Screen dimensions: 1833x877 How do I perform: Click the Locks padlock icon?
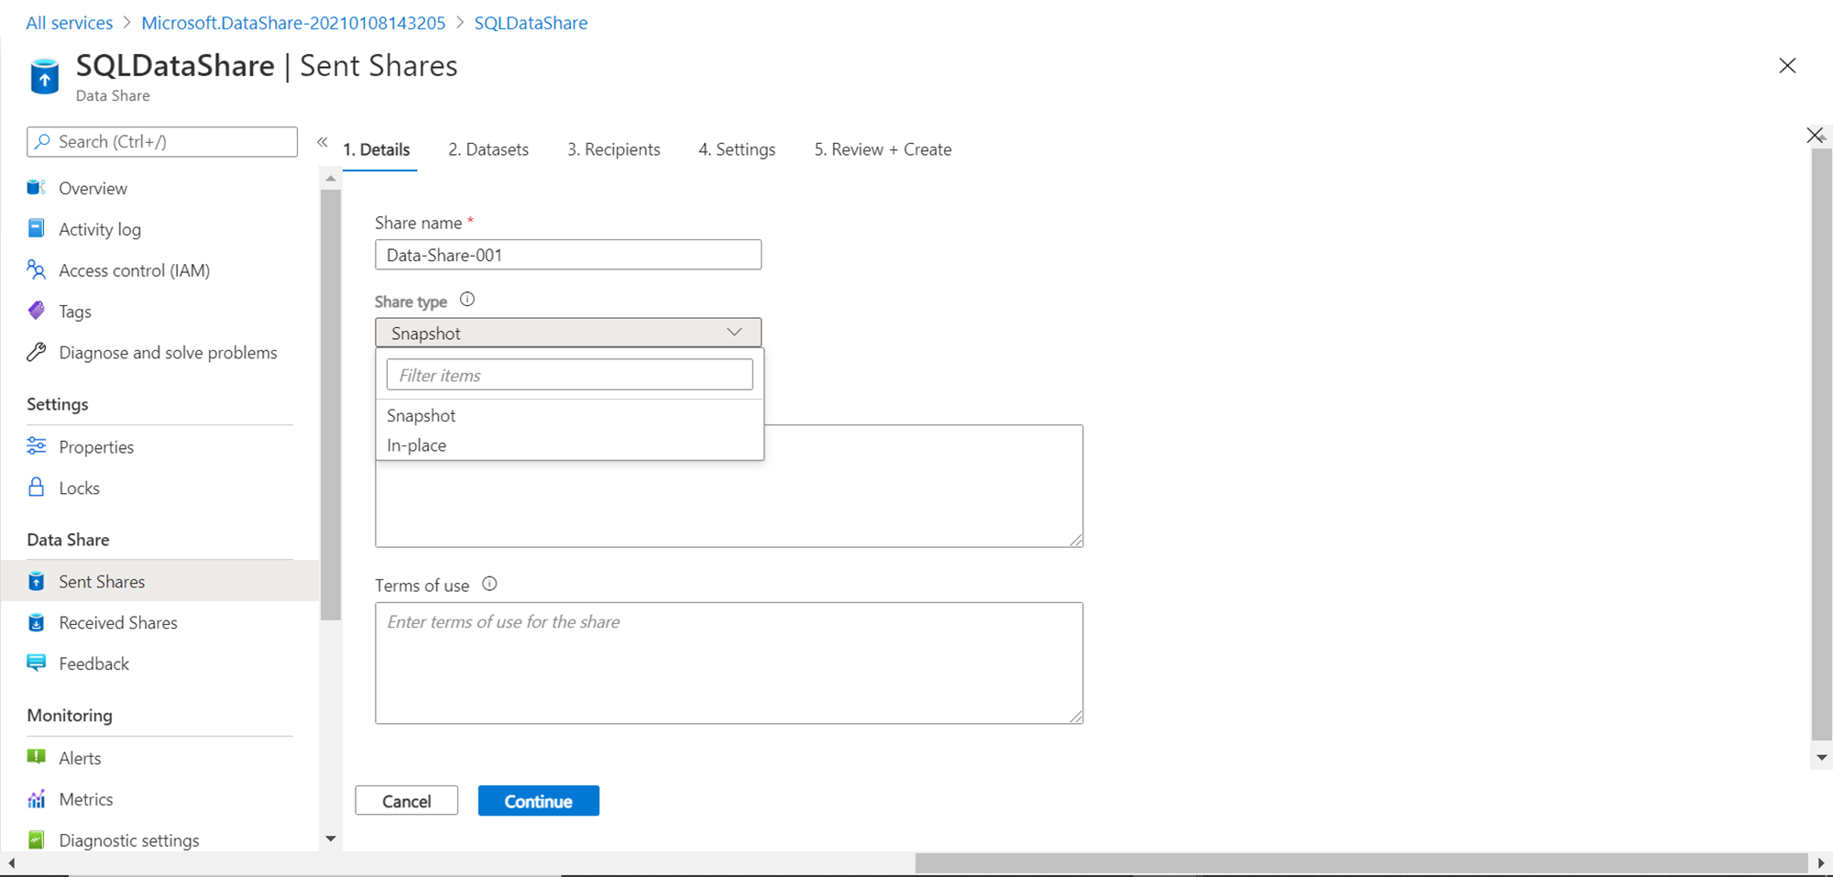tap(37, 487)
